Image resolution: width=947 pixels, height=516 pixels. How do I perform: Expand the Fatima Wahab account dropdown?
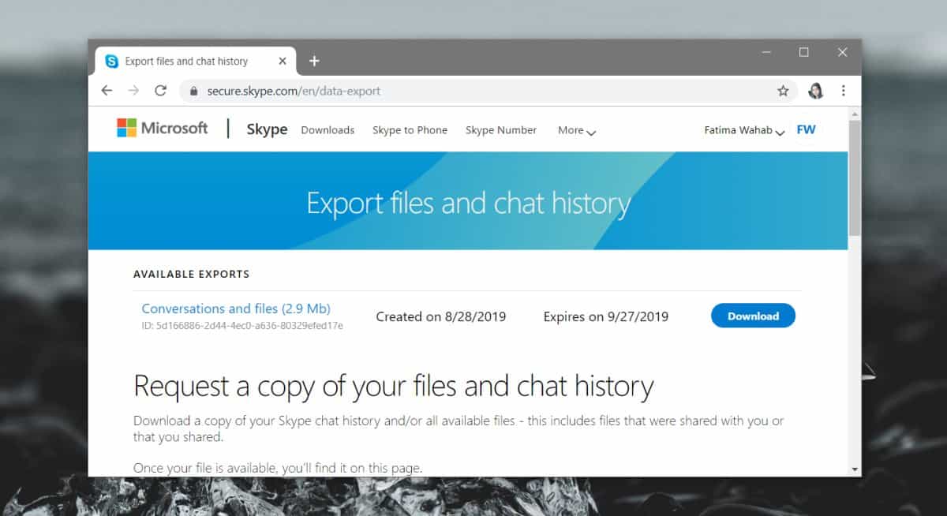tap(744, 130)
